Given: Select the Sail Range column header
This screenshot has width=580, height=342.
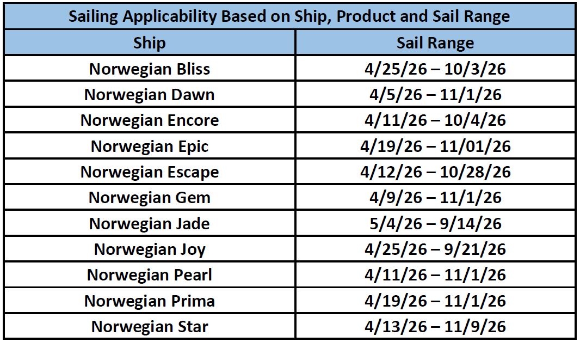Looking at the screenshot, I should click(435, 42).
